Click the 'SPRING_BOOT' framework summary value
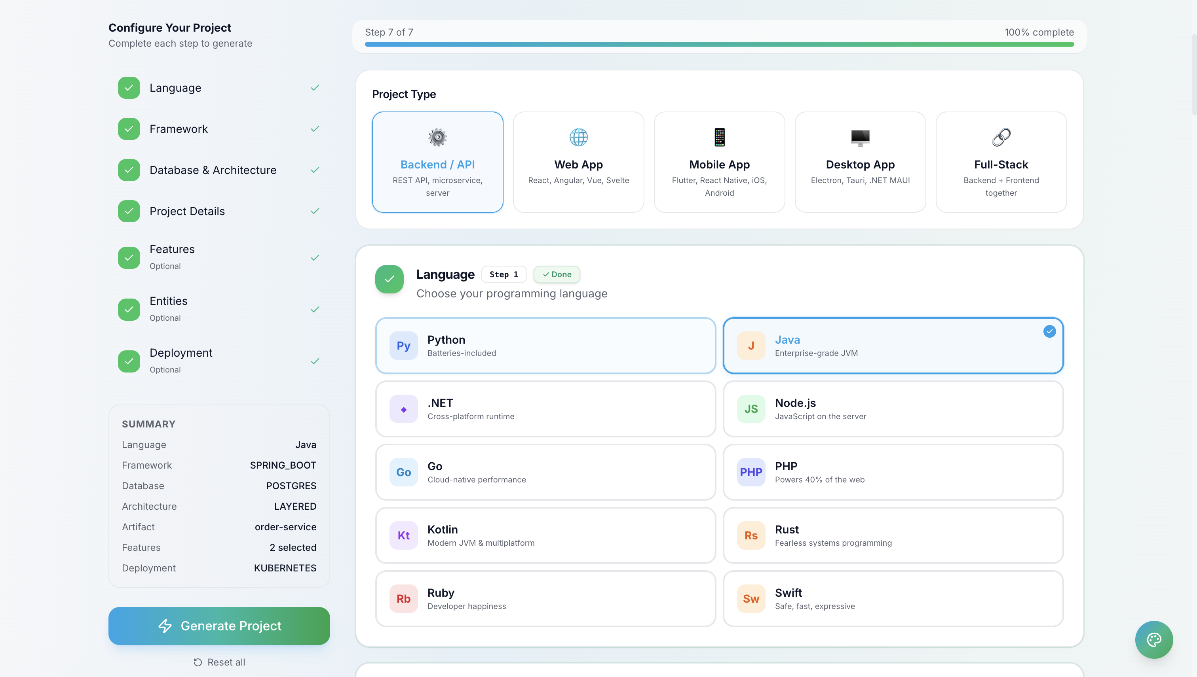This screenshot has height=677, width=1197. (283, 465)
